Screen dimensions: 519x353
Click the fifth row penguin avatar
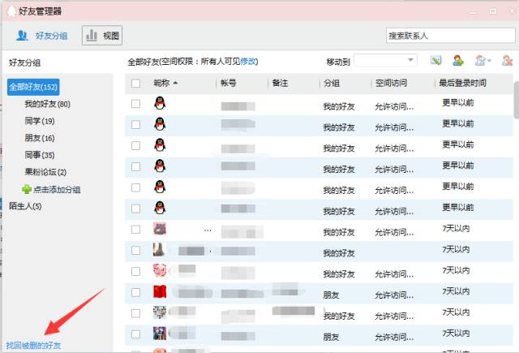point(160,187)
